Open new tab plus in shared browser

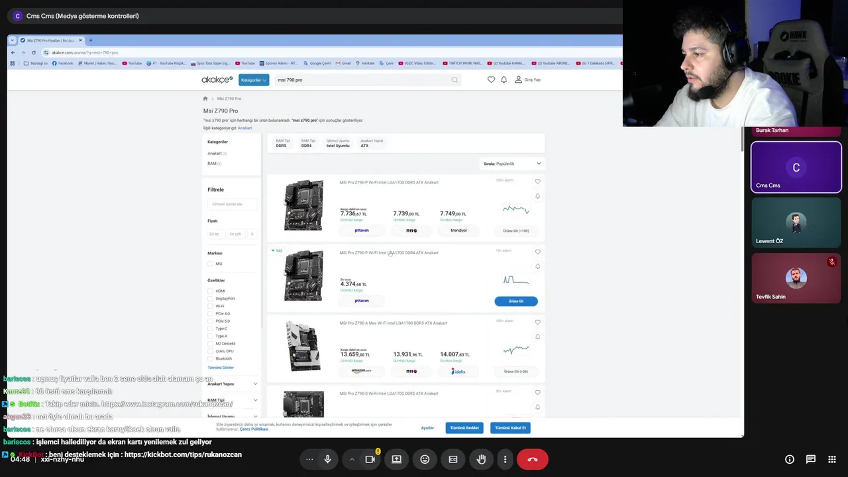(x=91, y=40)
